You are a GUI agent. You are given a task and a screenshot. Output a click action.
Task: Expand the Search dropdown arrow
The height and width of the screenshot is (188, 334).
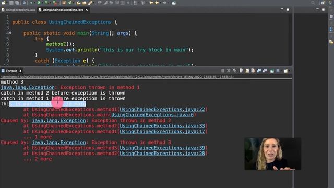click(93, 3)
